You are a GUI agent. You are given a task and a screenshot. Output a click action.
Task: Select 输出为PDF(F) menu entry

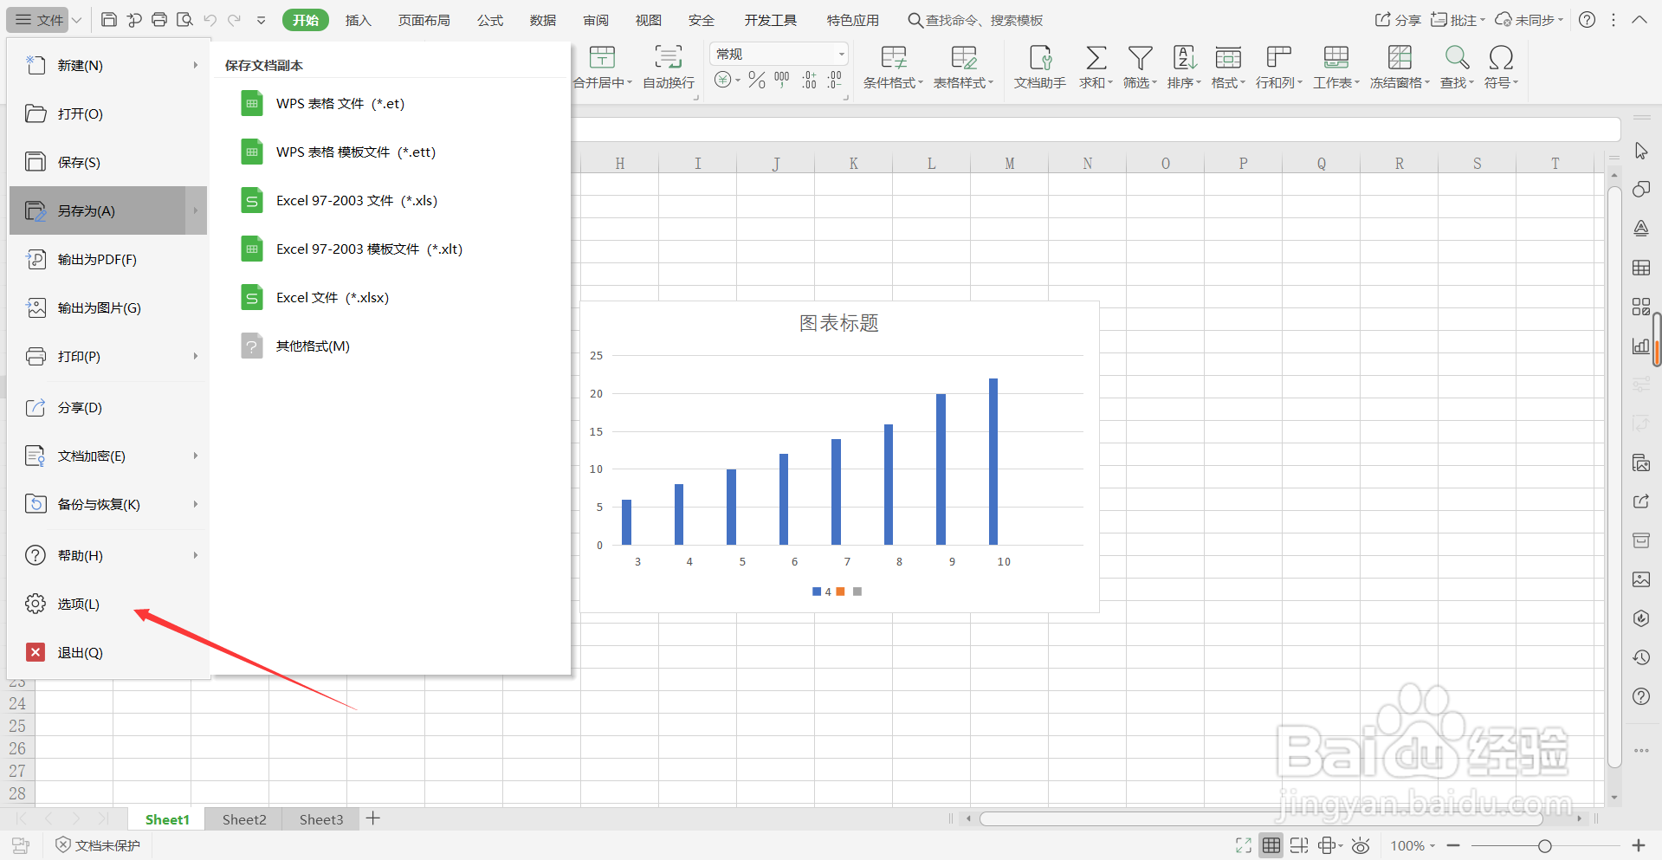[x=108, y=259]
